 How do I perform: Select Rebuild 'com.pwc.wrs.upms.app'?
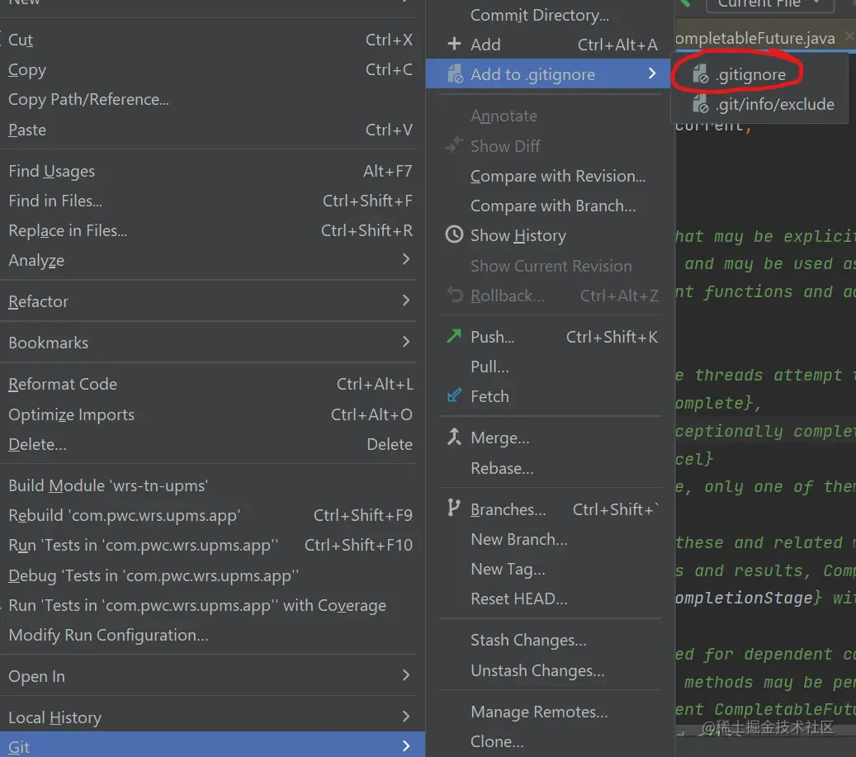213,515
